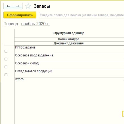Click the Период label
Viewport: 124px width, 124px height.
11,24
